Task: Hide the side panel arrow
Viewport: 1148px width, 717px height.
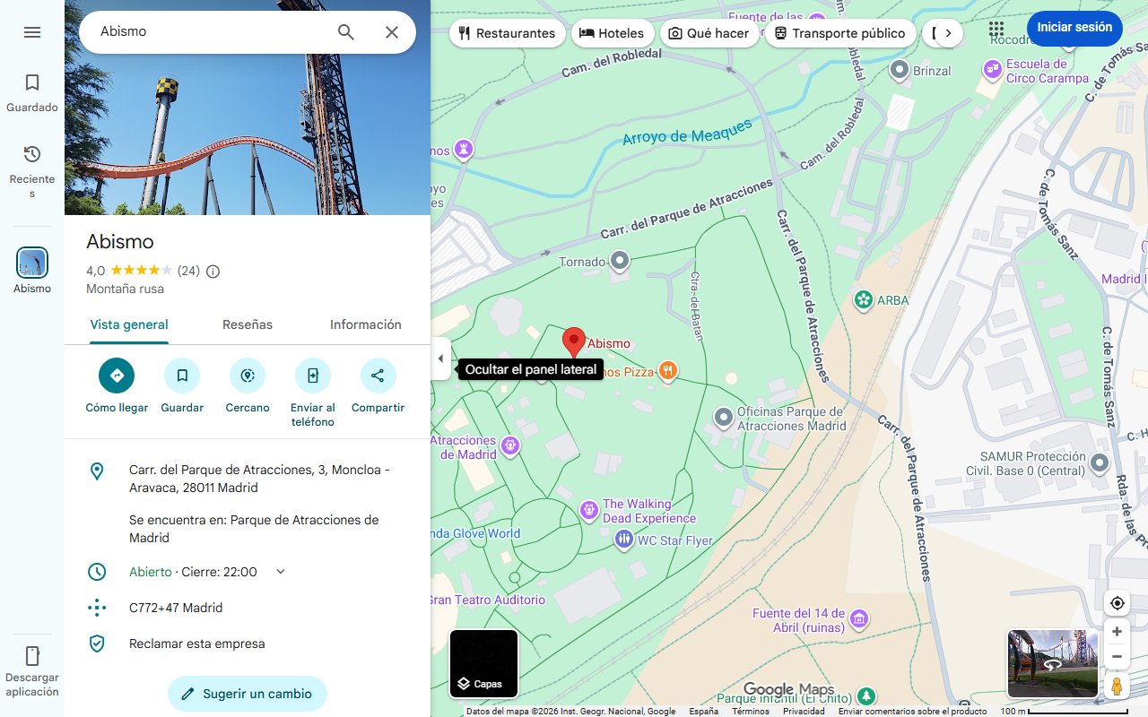Action: pos(440,358)
